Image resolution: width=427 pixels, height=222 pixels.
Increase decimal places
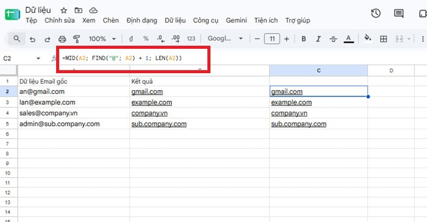tap(176, 39)
